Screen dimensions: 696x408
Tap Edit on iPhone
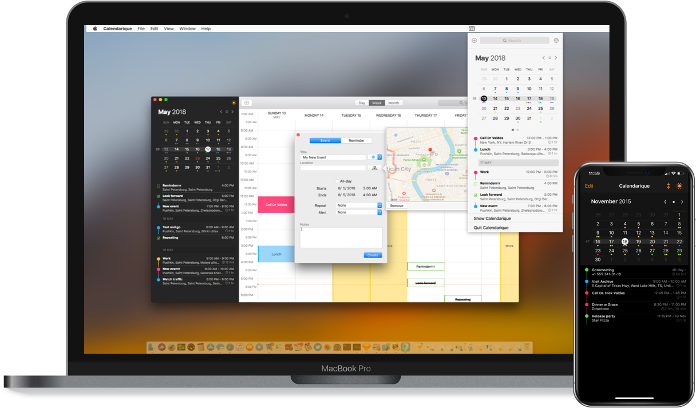click(589, 186)
